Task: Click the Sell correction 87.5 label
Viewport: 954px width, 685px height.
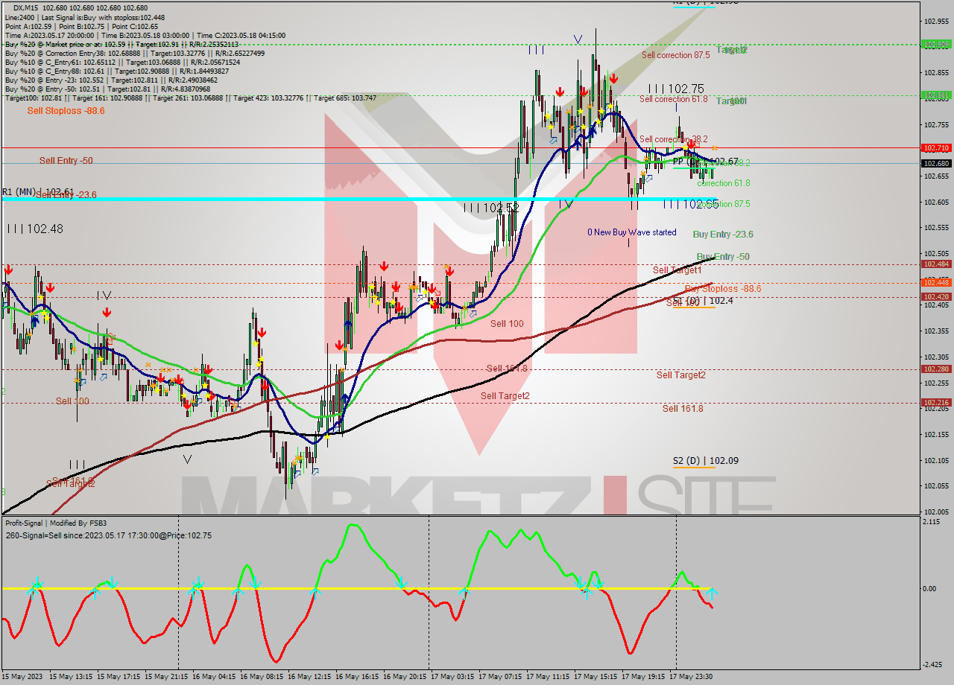Action: (x=676, y=56)
